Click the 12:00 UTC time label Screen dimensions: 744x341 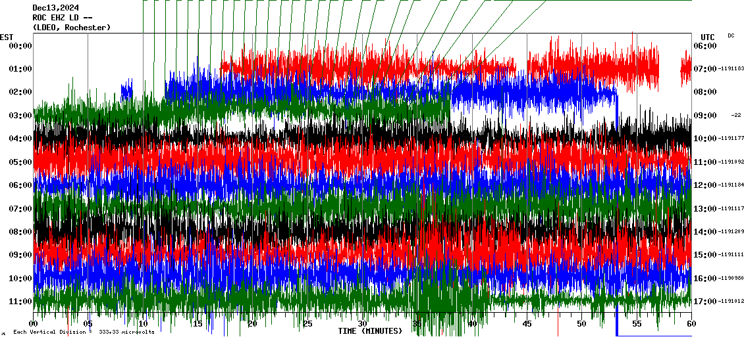705,185
